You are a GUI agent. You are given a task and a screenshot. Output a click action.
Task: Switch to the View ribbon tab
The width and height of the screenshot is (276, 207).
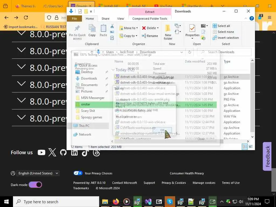tap(120, 19)
